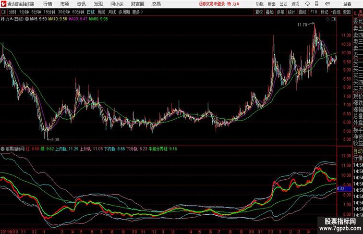Toggle the panel layout icon left of 分时

click(x=3, y=12)
